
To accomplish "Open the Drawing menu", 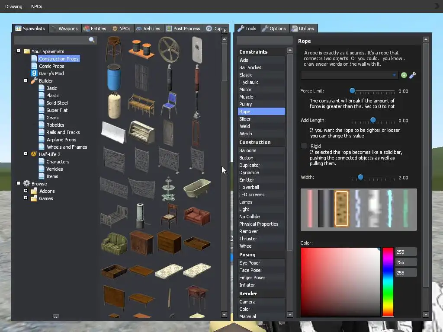I will 13,6.
